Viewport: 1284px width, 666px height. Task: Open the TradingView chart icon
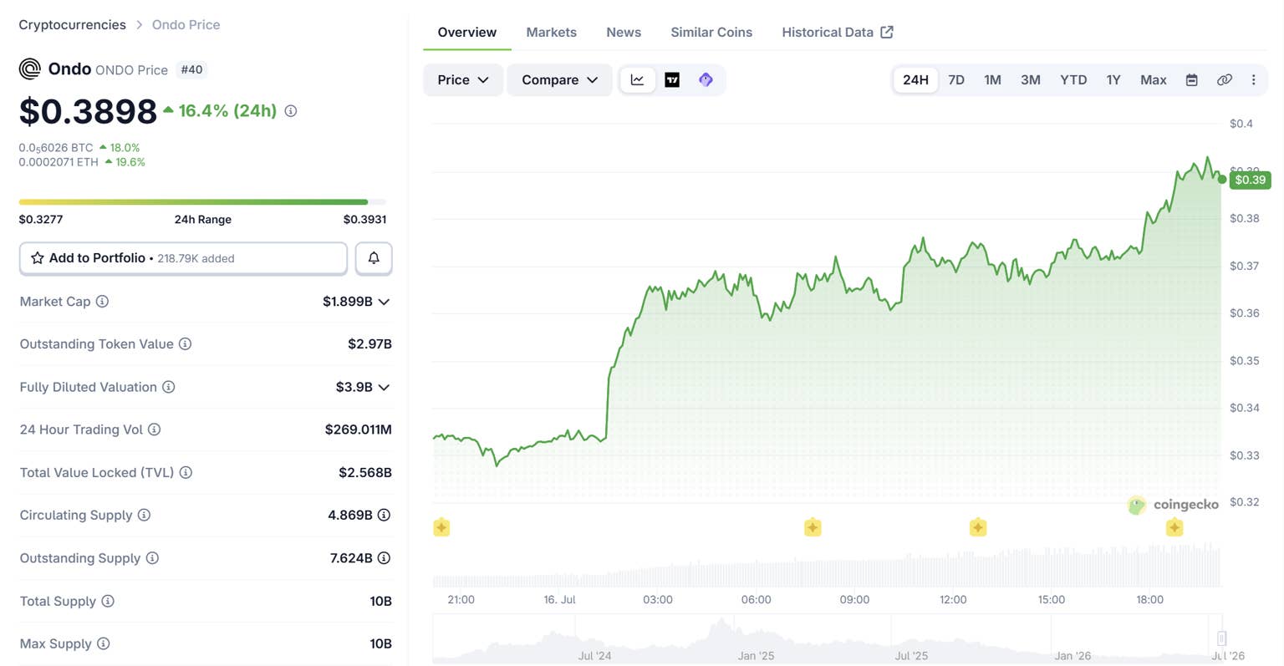pyautogui.click(x=672, y=80)
